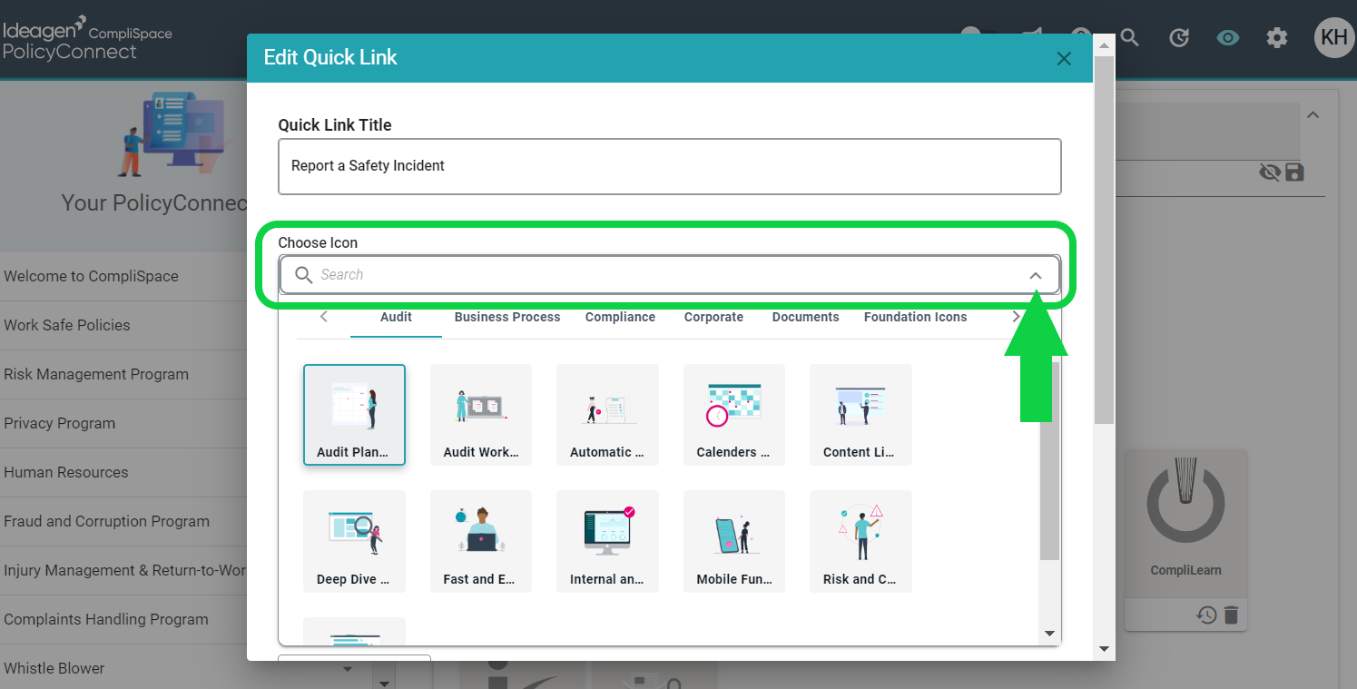Restore history on the CompliLearn card
Screen dimensions: 1357x689
coord(1206,615)
